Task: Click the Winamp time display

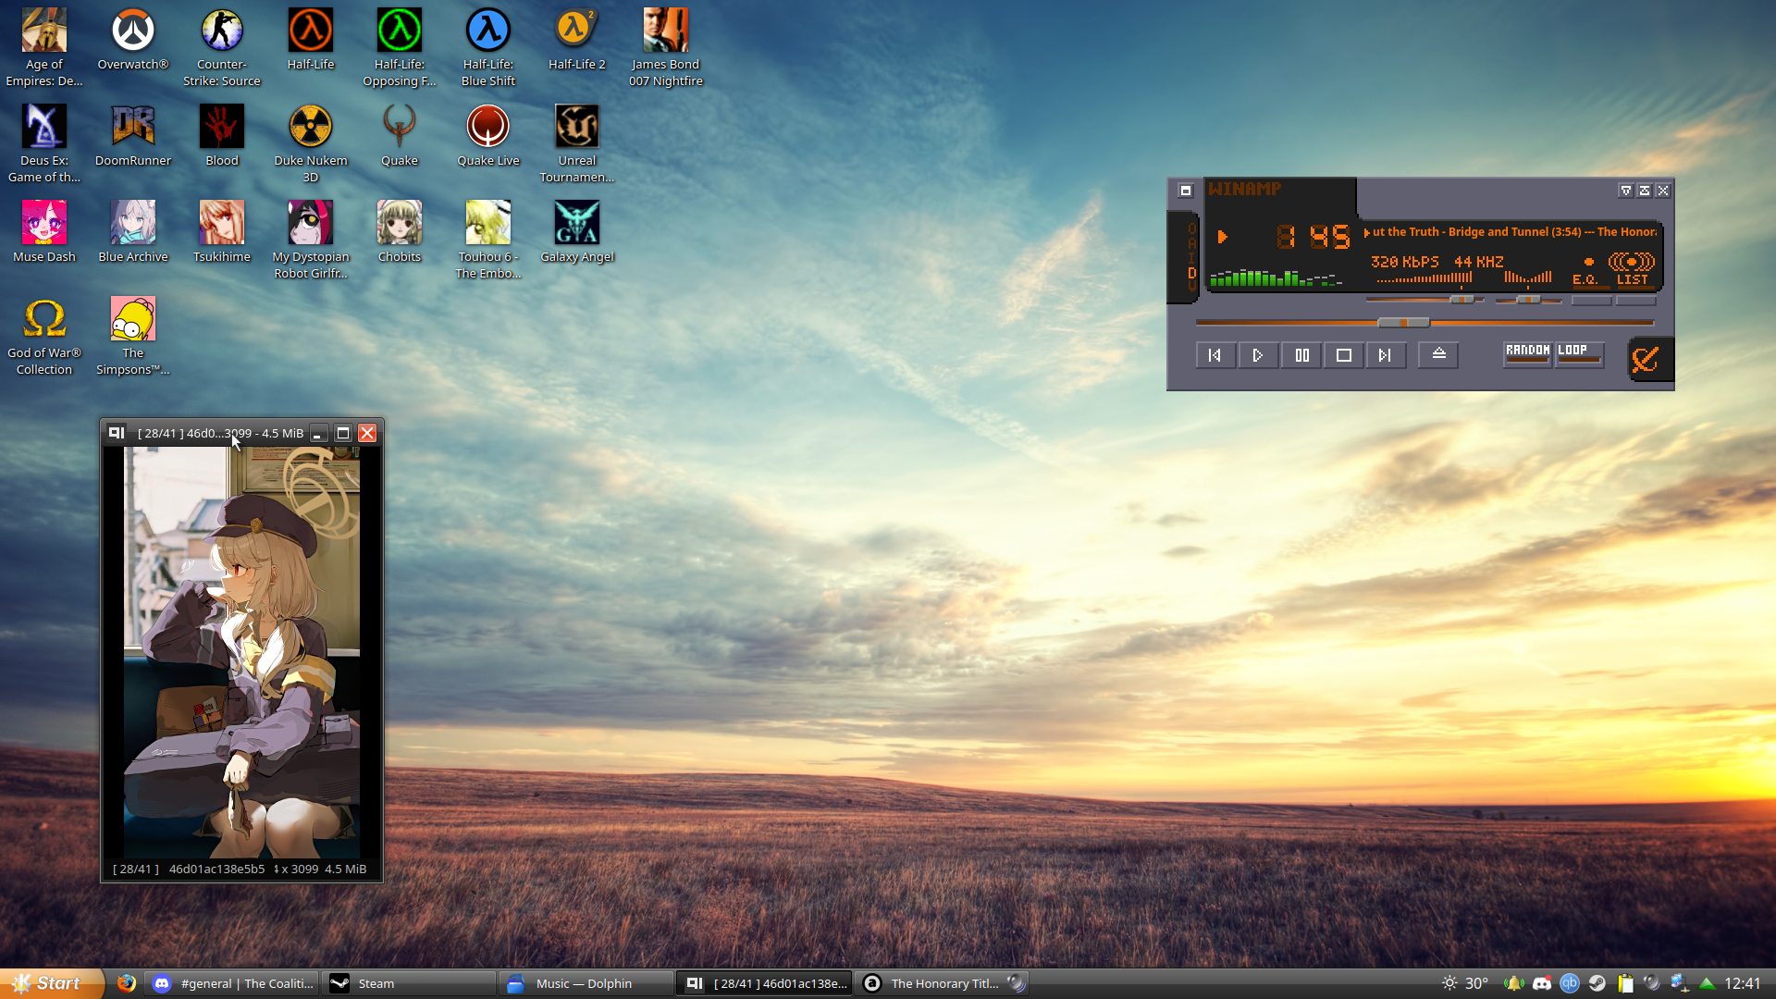Action: [x=1313, y=238]
